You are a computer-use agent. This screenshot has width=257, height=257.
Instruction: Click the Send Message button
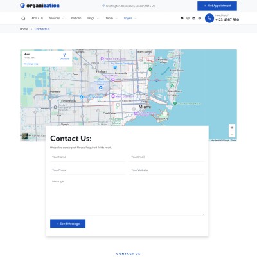(67, 224)
